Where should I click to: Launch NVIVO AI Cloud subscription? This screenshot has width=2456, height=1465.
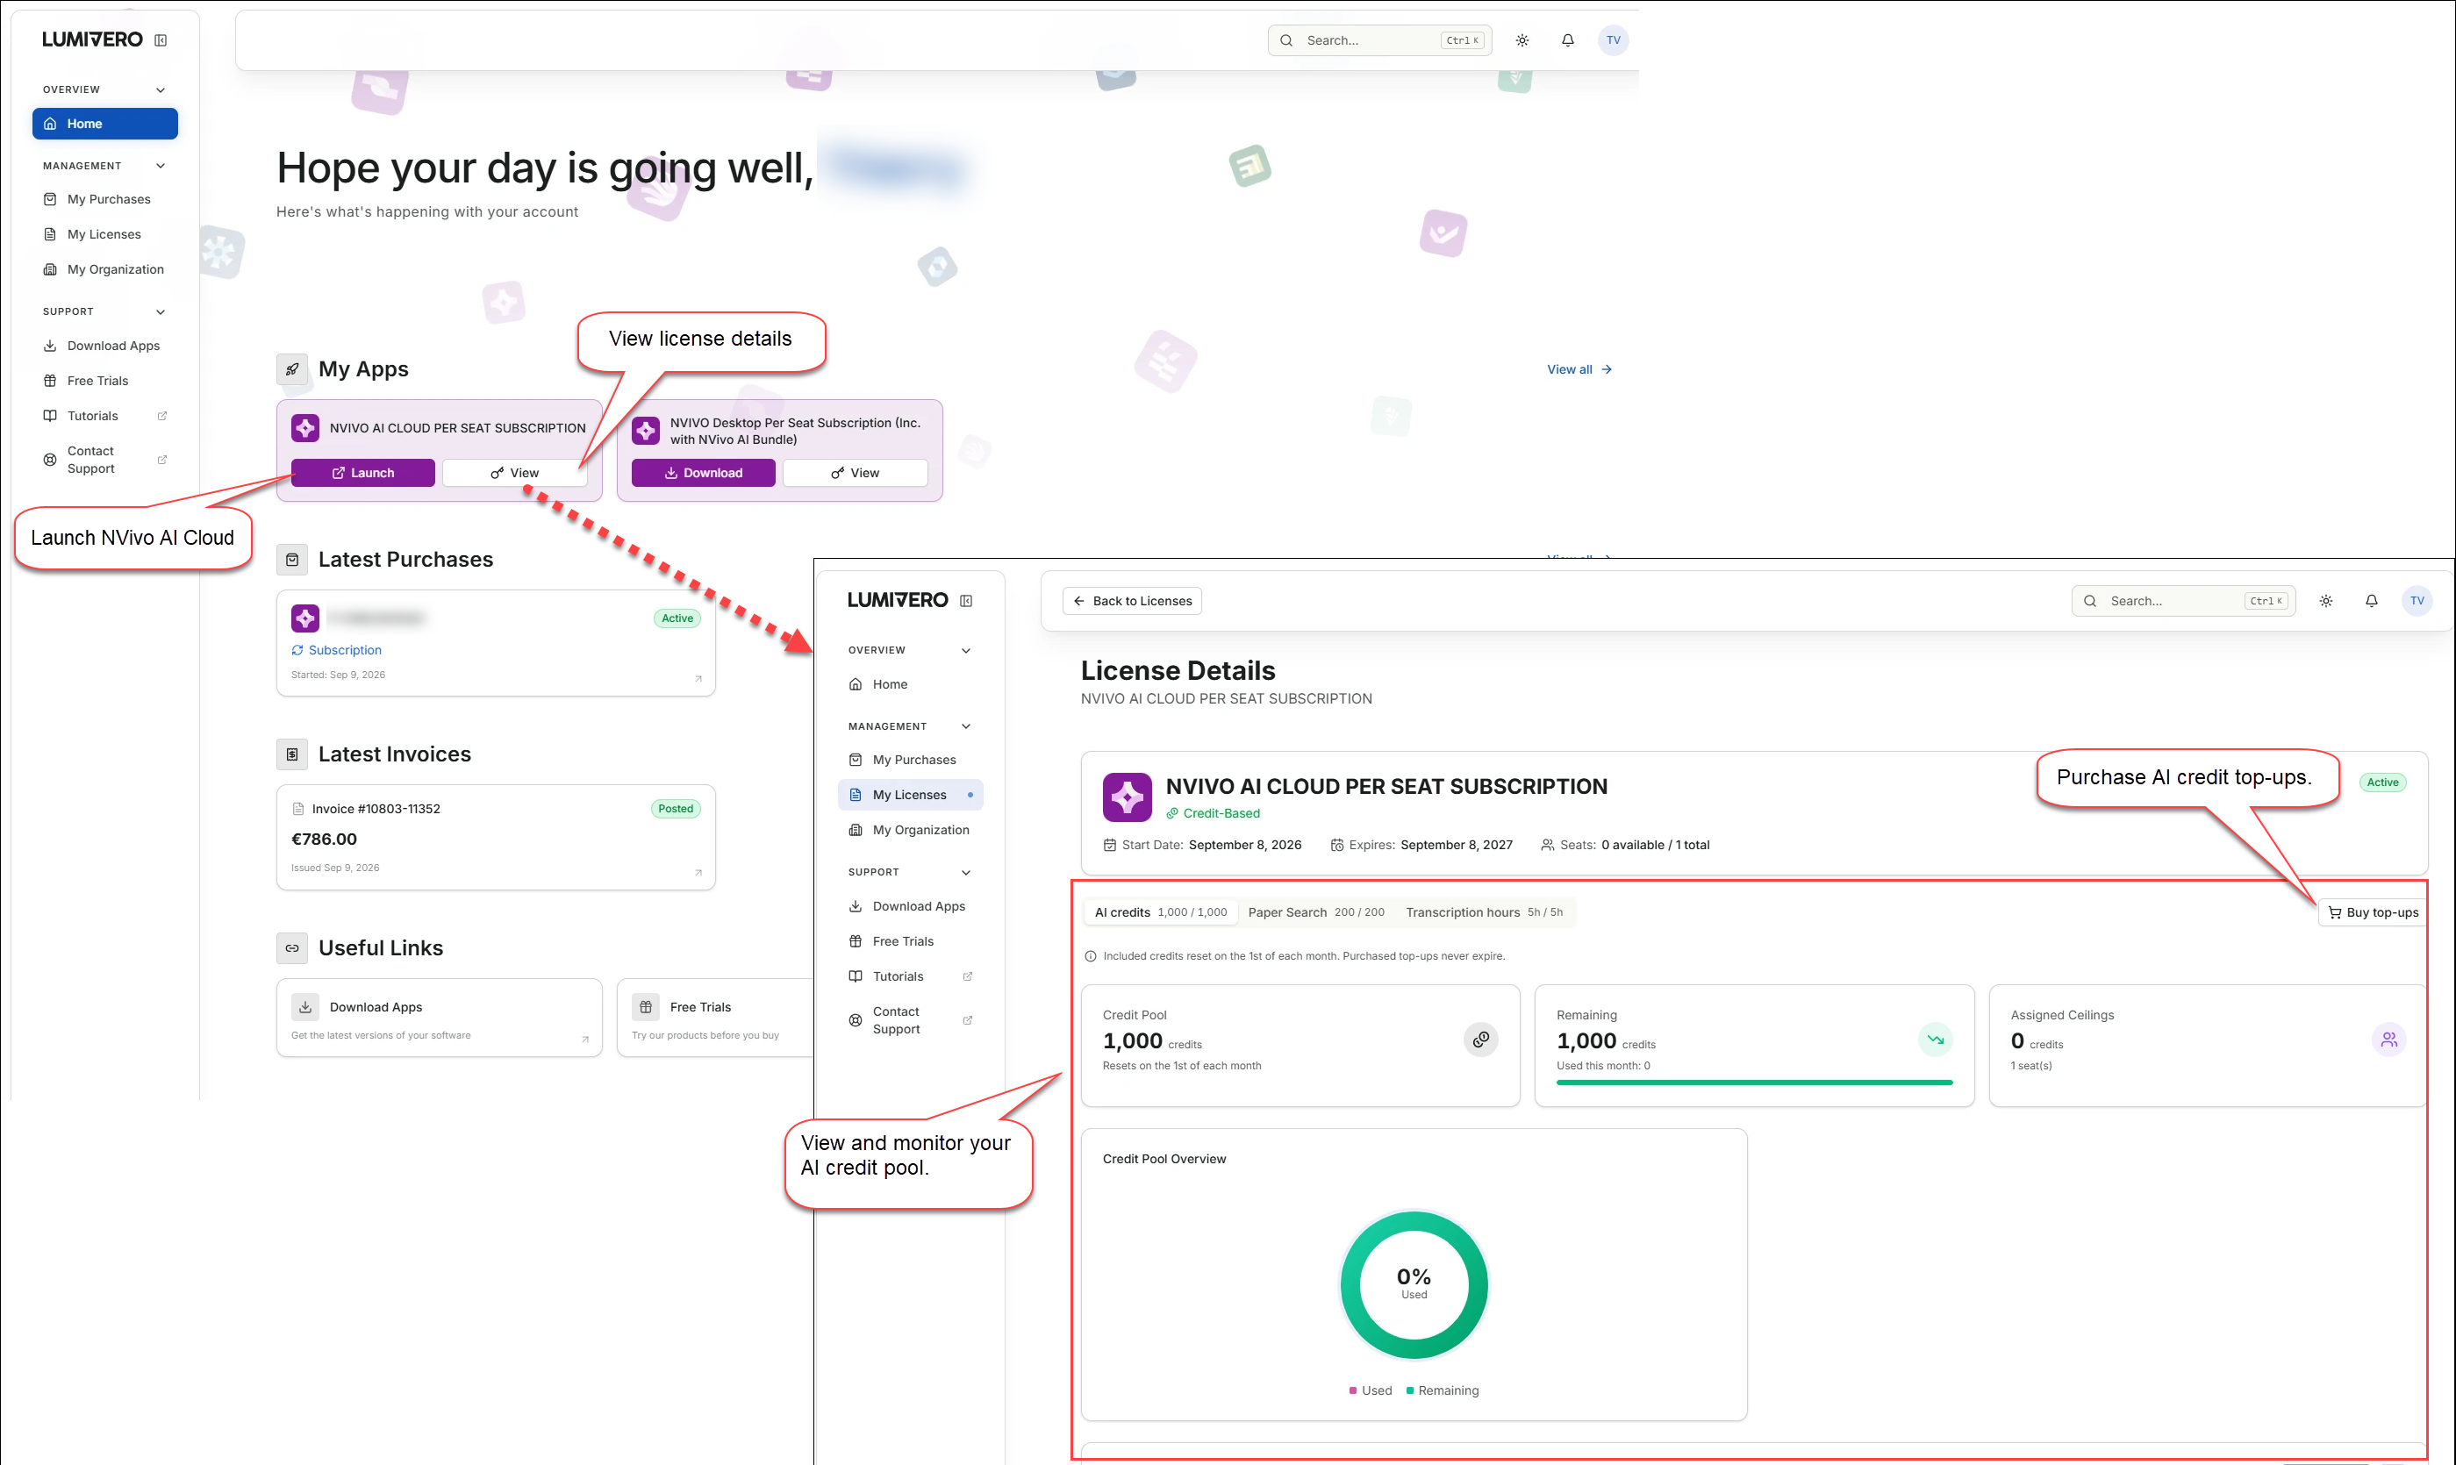[x=362, y=473]
